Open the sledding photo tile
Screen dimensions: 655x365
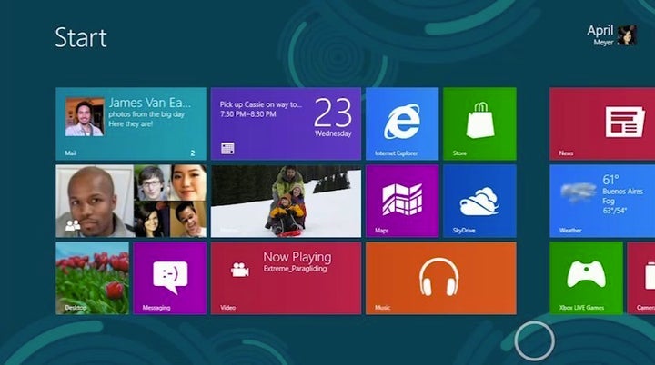click(286, 201)
